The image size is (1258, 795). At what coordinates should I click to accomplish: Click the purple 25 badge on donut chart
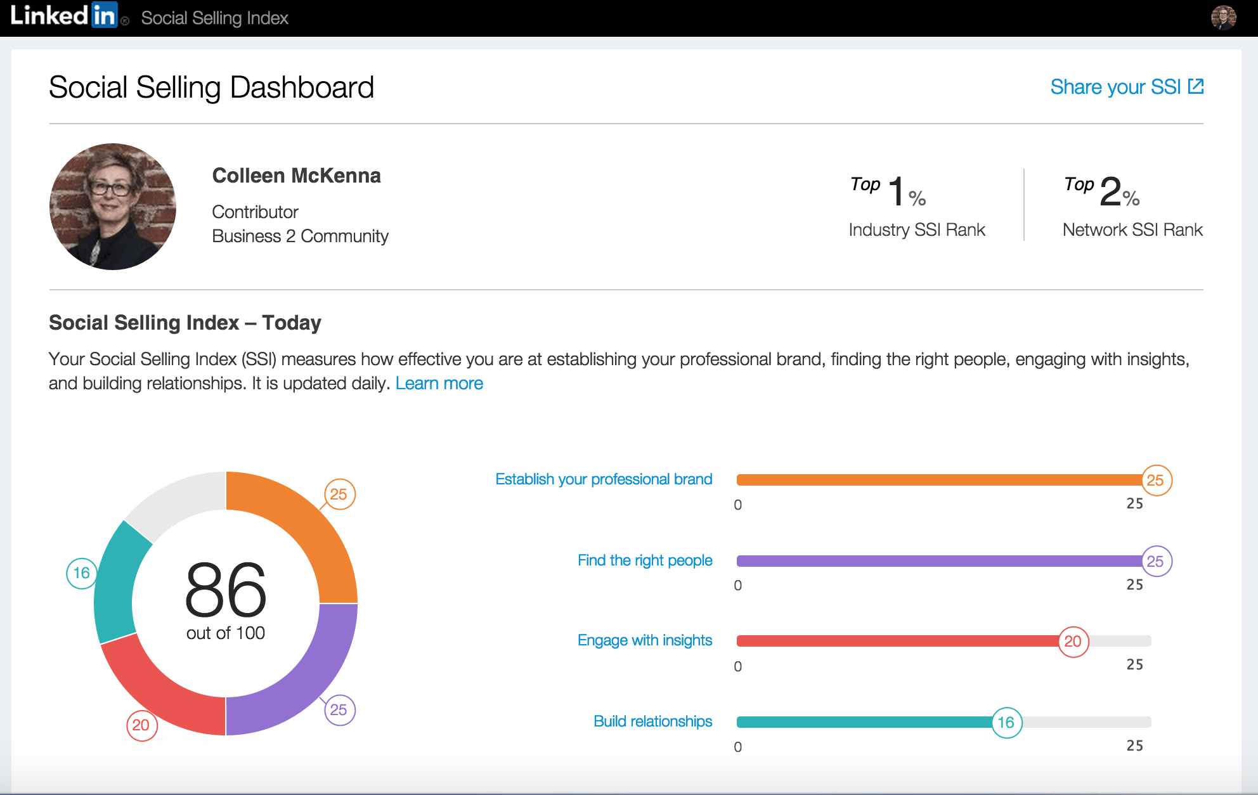(339, 709)
